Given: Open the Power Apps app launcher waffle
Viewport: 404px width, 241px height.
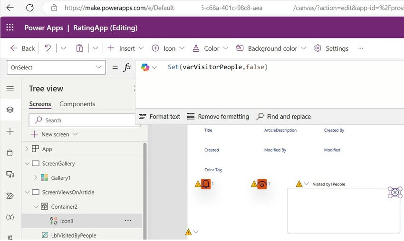Looking at the screenshot, I should 10,27.
